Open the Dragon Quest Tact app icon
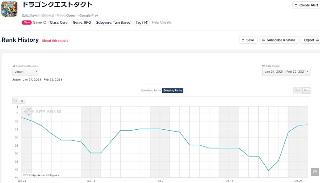Image resolution: width=320 pixels, height=183 pixels. [x=10, y=9]
